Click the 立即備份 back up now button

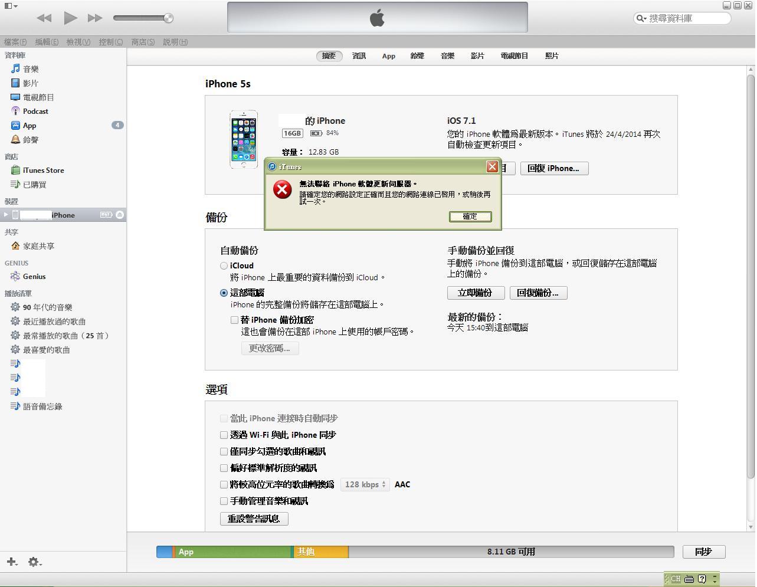tap(476, 293)
